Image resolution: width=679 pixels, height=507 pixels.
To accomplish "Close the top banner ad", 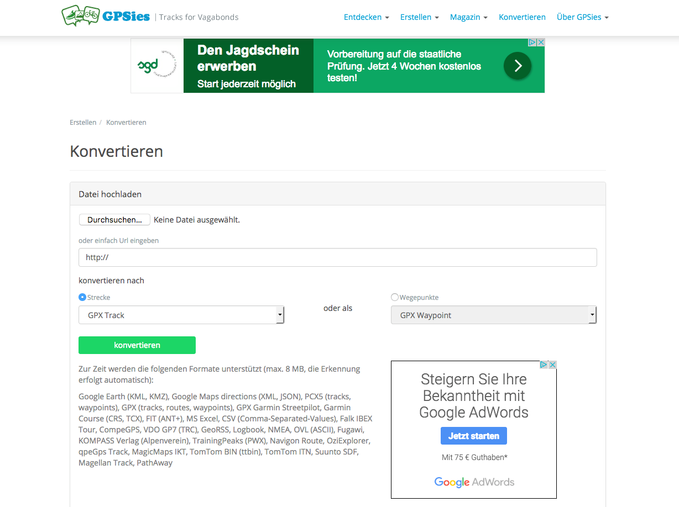I will tap(541, 43).
